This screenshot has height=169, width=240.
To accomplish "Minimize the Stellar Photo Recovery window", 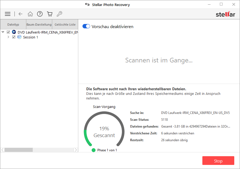I will [x=209, y=4].
